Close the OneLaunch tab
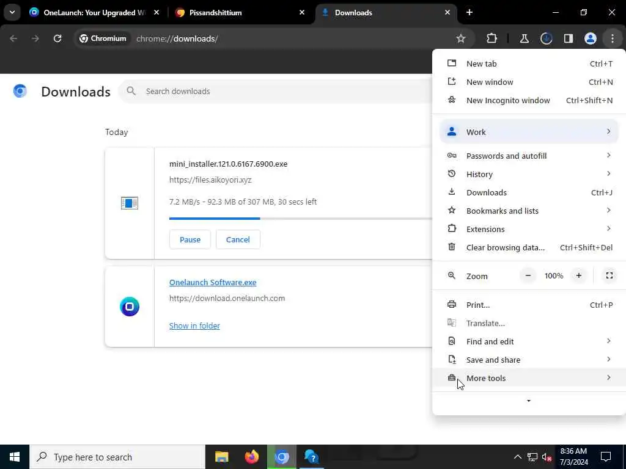 (156, 12)
